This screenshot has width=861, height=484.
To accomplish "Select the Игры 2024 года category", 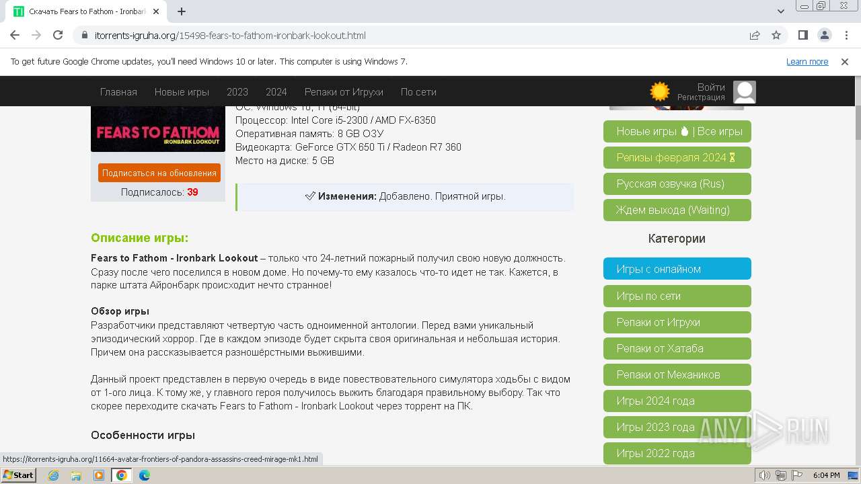I will [x=677, y=401].
